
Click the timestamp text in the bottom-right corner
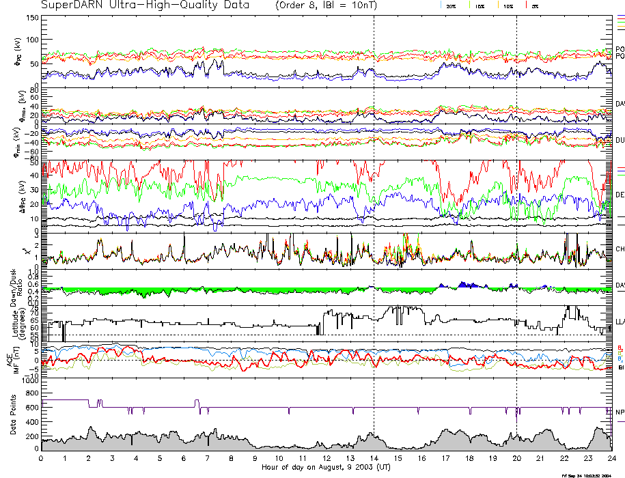click(x=591, y=475)
